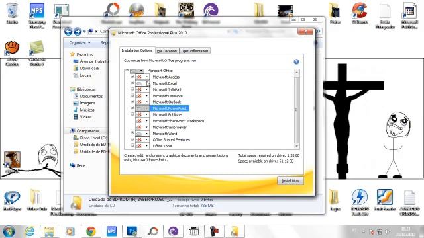Open install options dropdown for Visio Viewer
Image resolution: width=424 pixels, height=238 pixels.
point(142,127)
